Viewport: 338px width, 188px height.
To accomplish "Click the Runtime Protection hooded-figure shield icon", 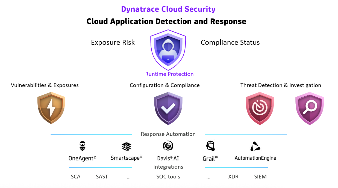I will point(168,50).
